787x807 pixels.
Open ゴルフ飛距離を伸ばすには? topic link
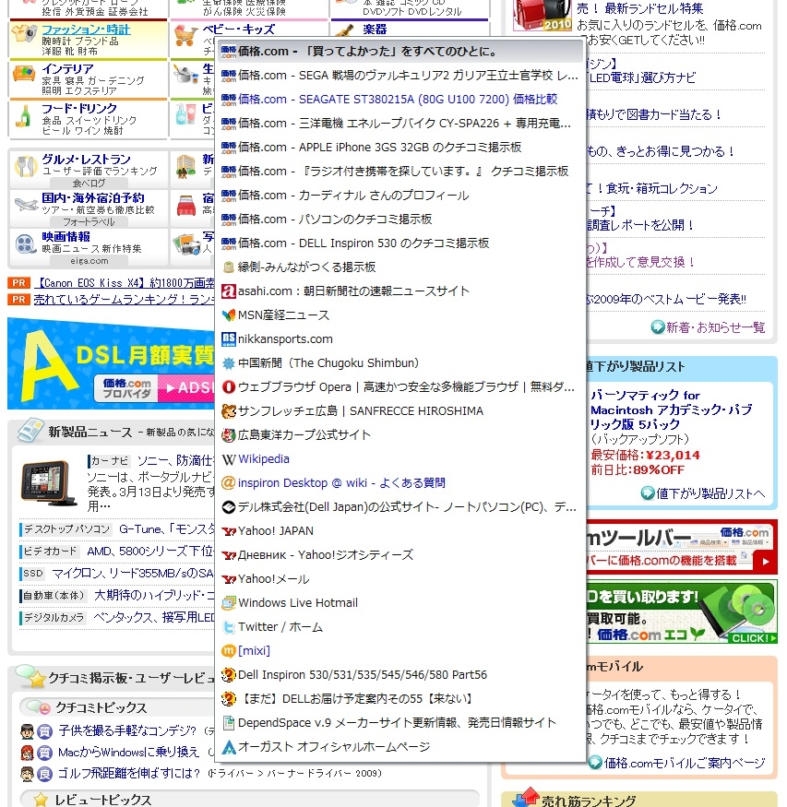tap(128, 773)
